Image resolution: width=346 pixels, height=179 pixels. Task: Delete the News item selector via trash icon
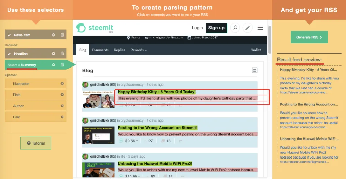[62, 35]
